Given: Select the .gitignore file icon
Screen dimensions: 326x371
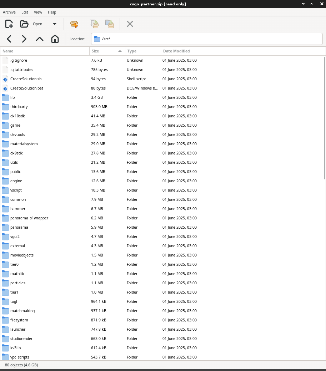Looking at the screenshot, I should pyautogui.click(x=5, y=60).
